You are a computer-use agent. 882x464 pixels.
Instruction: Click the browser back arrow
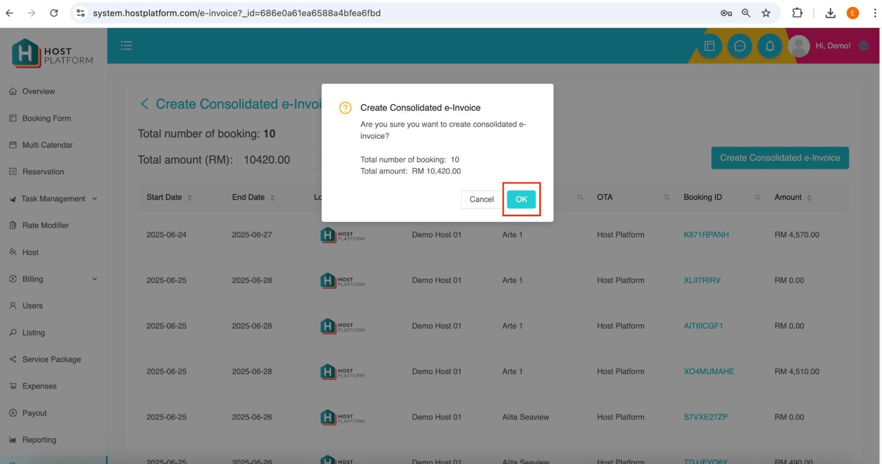click(x=9, y=13)
